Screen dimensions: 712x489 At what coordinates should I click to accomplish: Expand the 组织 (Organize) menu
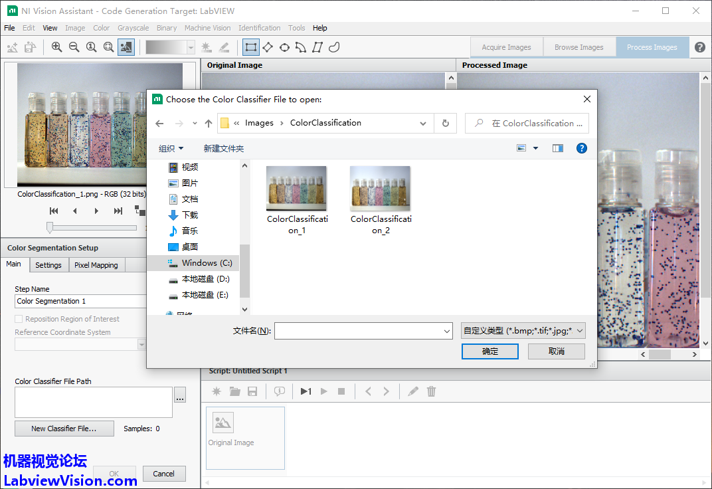171,148
